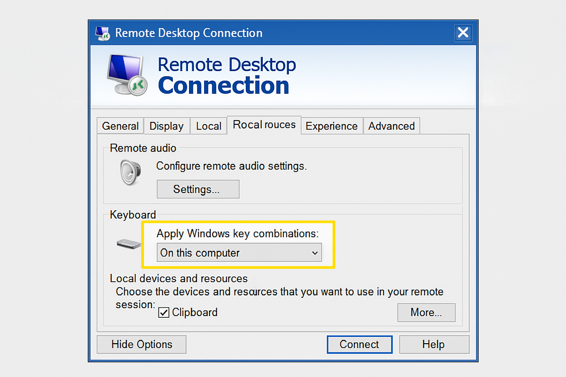566x377 pixels.
Task: Click the keyboard icon in Keyboard section
Action: click(128, 244)
